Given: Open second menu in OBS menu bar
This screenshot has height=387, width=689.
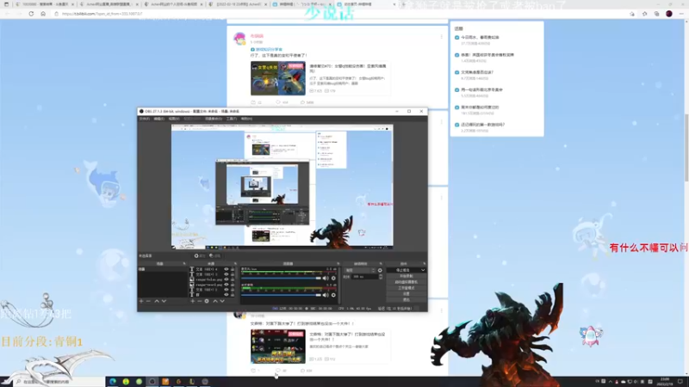Looking at the screenshot, I should [x=159, y=119].
